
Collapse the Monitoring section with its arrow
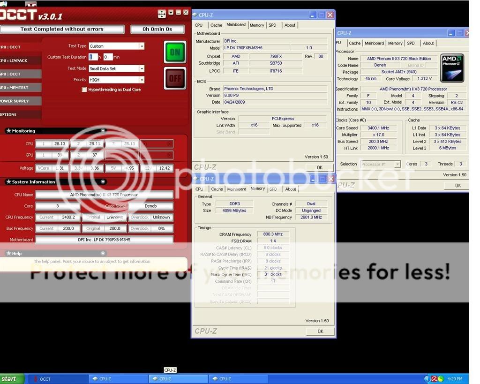click(x=103, y=131)
